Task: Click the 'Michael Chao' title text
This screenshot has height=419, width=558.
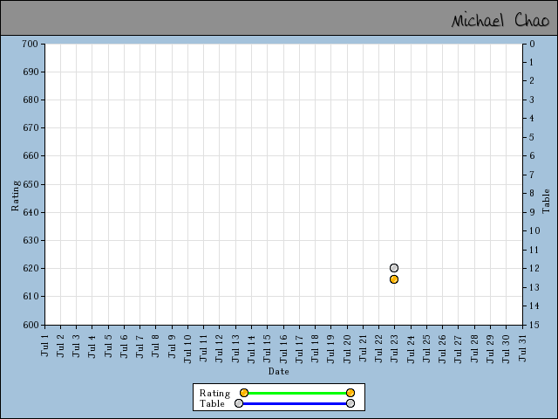Action: 500,20
